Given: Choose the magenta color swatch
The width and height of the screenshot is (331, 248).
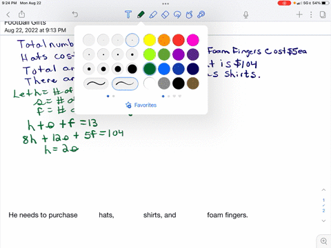Looking at the screenshot, I should pyautogui.click(x=193, y=40).
